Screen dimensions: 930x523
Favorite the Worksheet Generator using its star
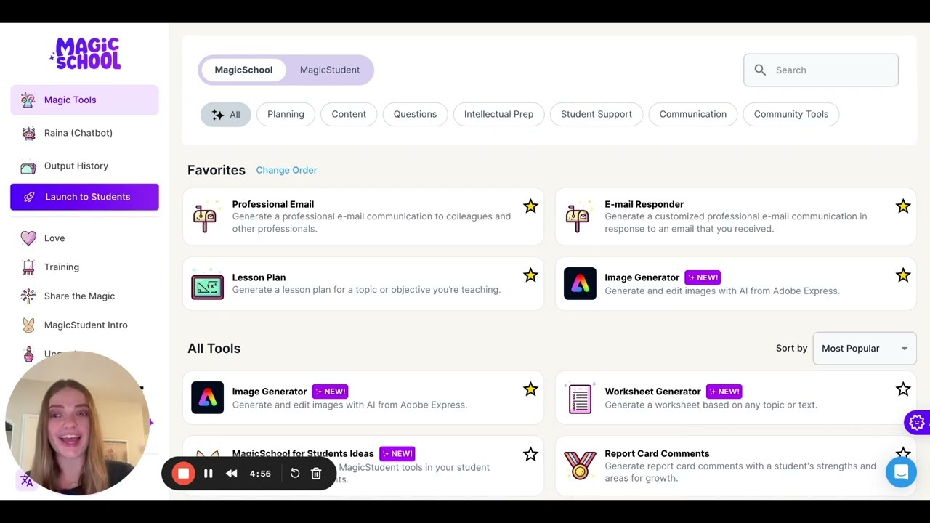point(903,389)
